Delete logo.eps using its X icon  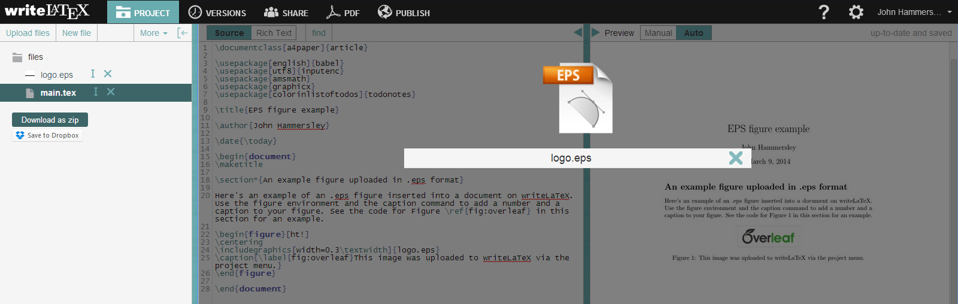pos(108,74)
